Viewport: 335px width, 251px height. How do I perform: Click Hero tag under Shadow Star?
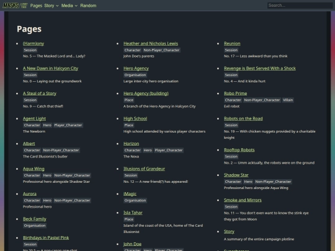(248, 182)
